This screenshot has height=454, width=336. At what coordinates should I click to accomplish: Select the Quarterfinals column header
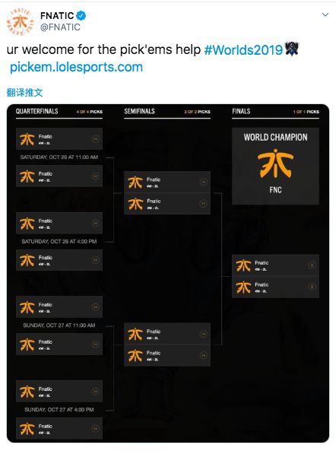point(36,111)
